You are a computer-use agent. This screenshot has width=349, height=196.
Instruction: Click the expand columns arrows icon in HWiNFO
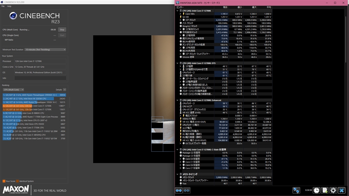pos(179,191)
